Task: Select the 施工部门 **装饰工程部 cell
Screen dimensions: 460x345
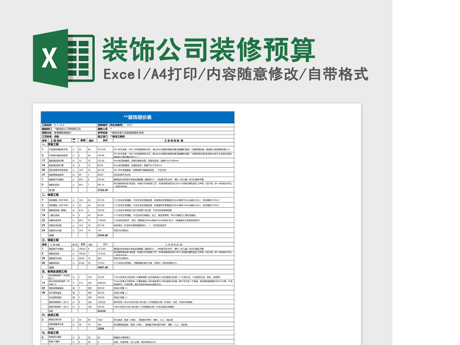Action: 165,136
